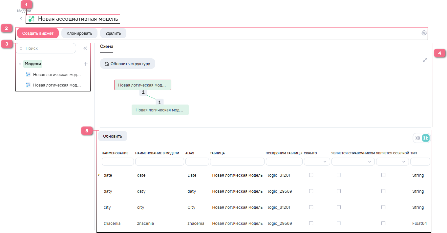This screenshot has width=447, height=233.
Task: Click logic_29569 in the daty row
Action: click(x=280, y=191)
